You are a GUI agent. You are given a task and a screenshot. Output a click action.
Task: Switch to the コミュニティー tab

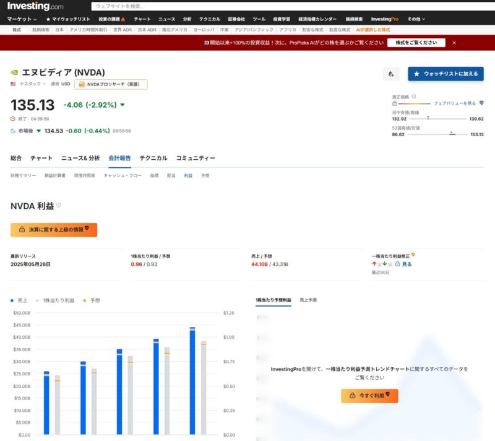click(x=196, y=158)
